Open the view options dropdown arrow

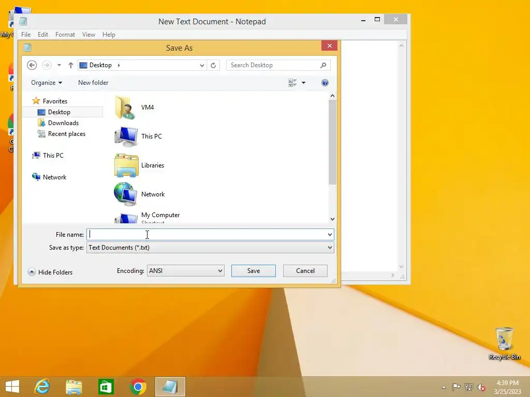point(303,83)
